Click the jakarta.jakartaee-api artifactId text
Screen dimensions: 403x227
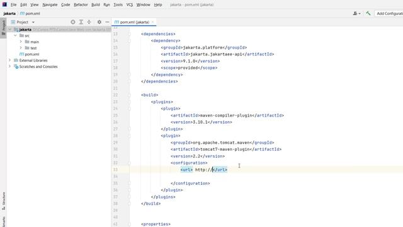pos(216,54)
